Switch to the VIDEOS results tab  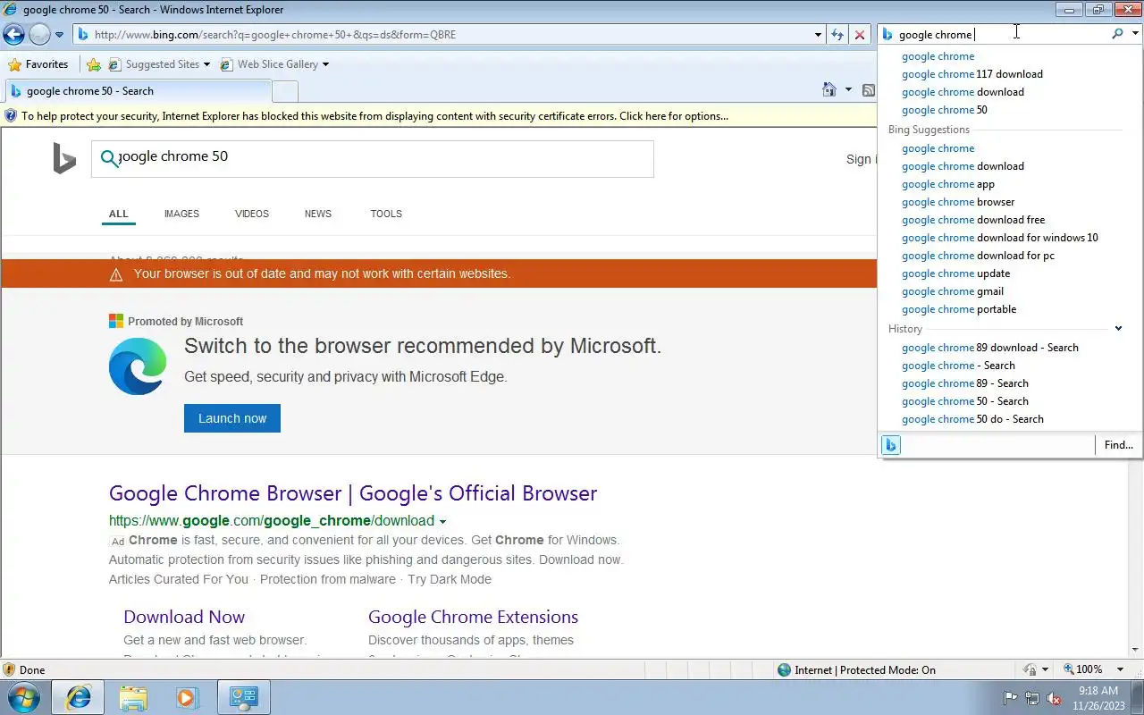pyautogui.click(x=252, y=214)
